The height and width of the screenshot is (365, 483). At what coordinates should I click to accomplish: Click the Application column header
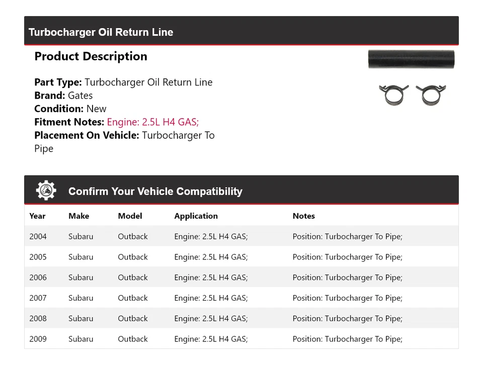196,216
